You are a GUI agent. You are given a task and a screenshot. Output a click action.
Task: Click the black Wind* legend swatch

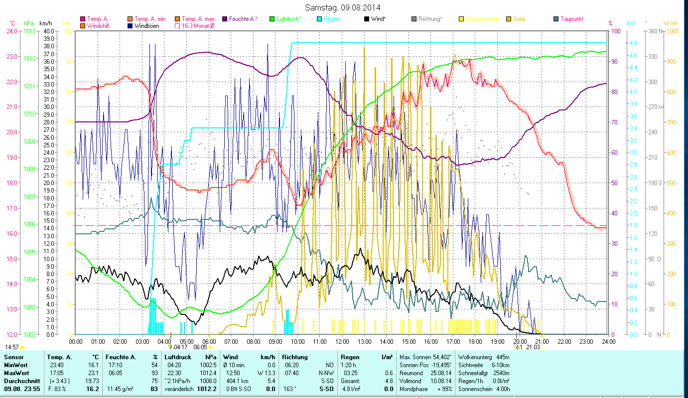(367, 19)
